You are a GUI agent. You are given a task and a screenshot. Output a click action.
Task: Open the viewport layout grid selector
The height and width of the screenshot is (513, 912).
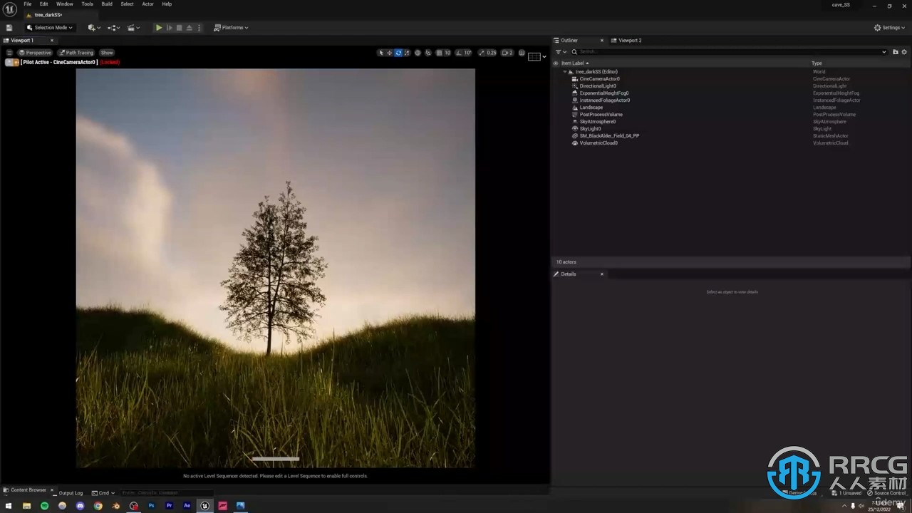pos(538,56)
